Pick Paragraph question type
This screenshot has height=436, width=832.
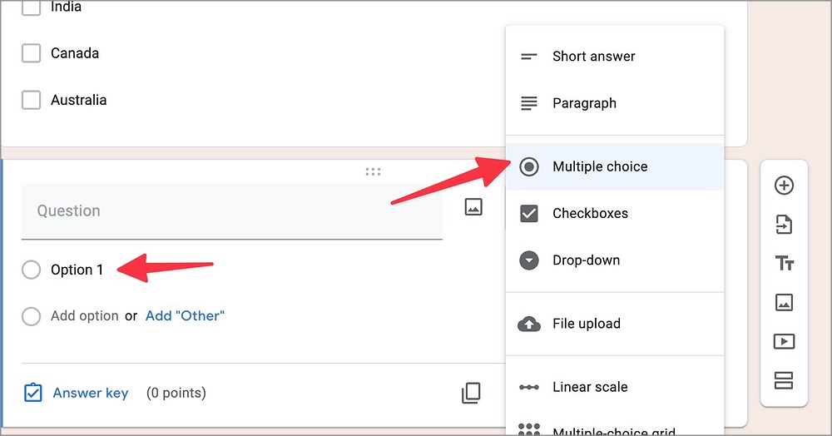(584, 103)
